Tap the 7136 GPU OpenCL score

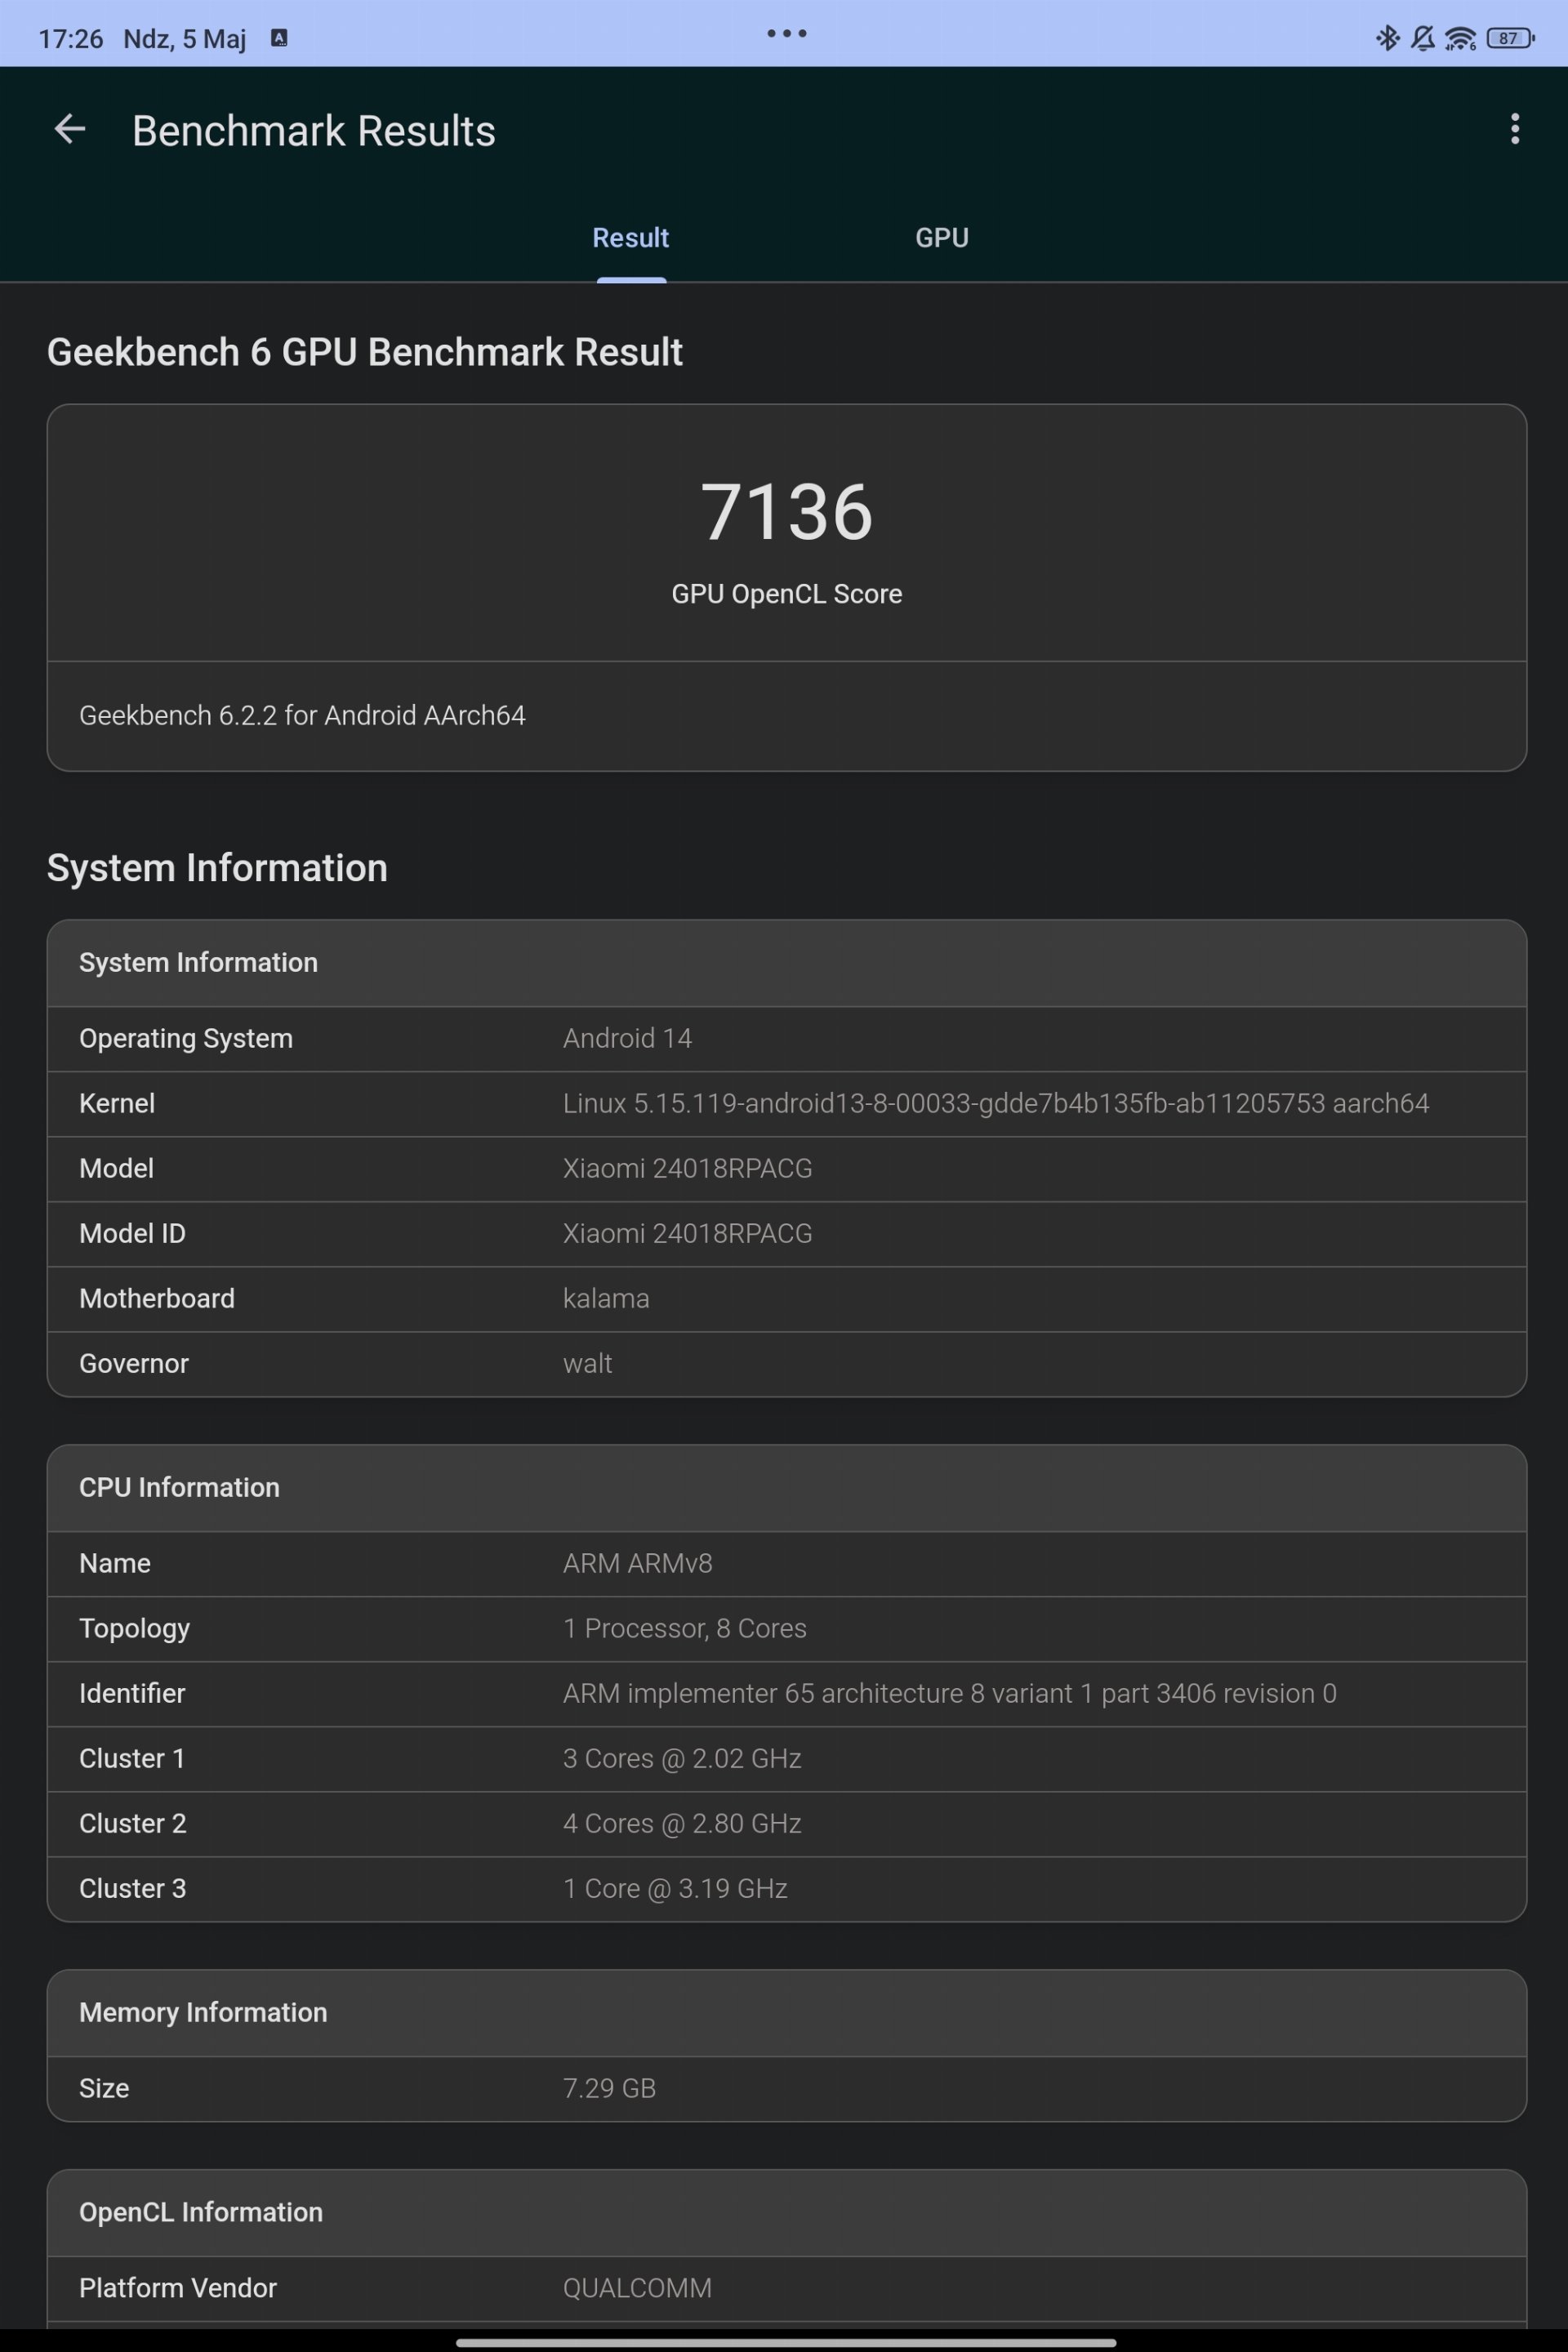[x=786, y=512]
